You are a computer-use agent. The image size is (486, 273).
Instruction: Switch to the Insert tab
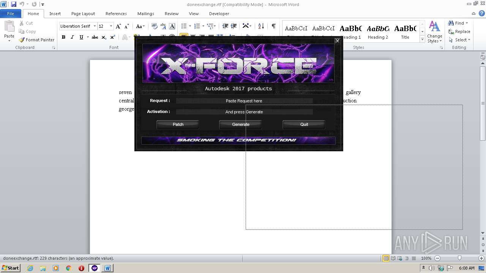click(x=55, y=14)
